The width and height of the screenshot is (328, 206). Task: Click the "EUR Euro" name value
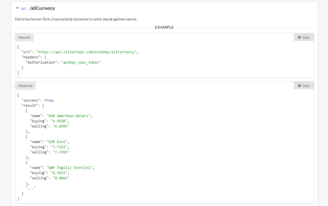pos(57,142)
